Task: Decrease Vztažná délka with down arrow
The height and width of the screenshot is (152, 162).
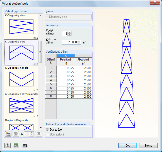Action: pos(79,43)
